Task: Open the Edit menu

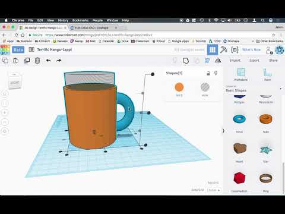Action: pyautogui.click(x=40, y=20)
